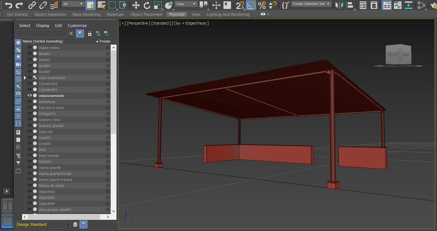This screenshot has width=437, height=231.
Task: Click the Align tool icon
Action: [x=350, y=5]
